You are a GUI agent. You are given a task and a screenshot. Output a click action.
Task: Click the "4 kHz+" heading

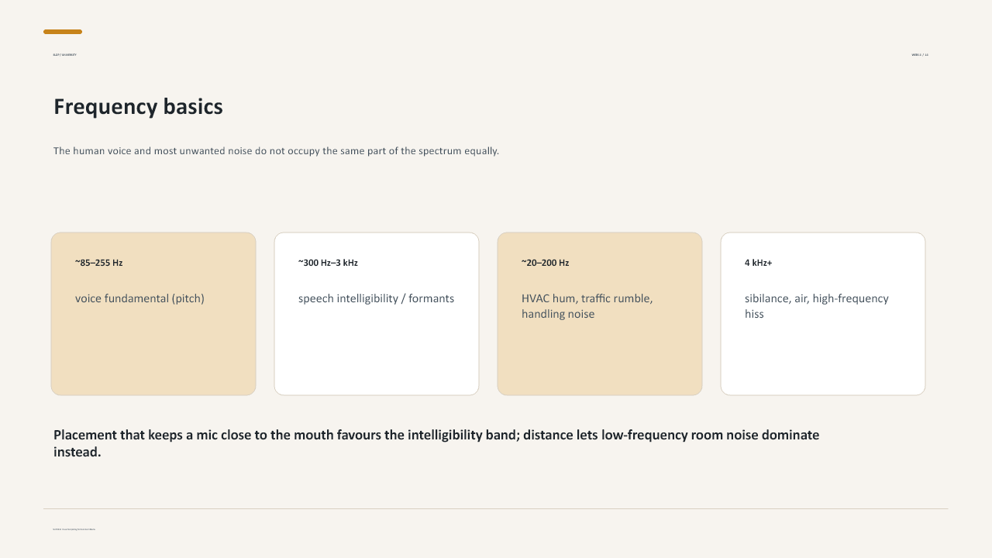758,263
